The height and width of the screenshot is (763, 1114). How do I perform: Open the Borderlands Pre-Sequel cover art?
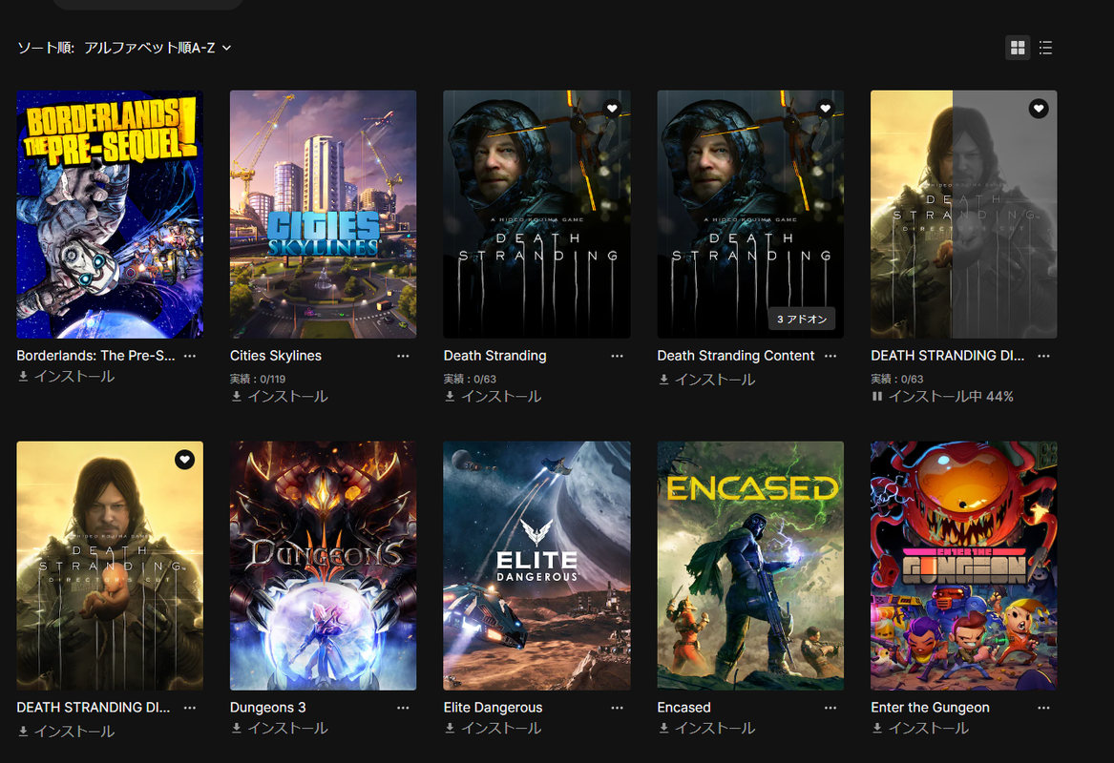pos(110,214)
